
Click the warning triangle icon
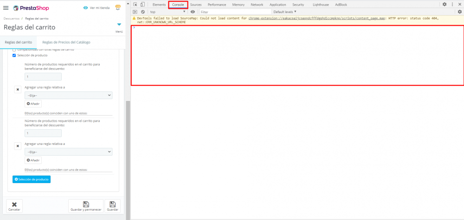click(135, 18)
